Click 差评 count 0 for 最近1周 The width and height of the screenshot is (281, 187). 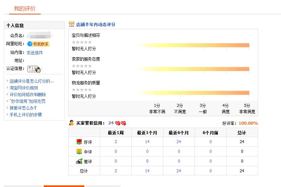[116, 161]
